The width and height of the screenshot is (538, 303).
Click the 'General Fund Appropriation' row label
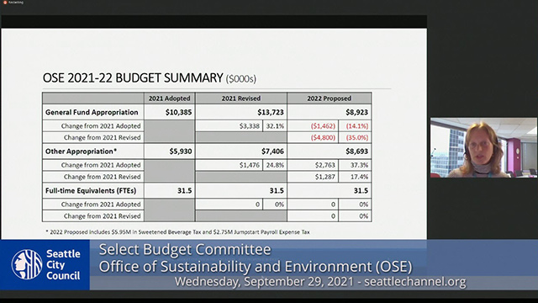(92, 112)
